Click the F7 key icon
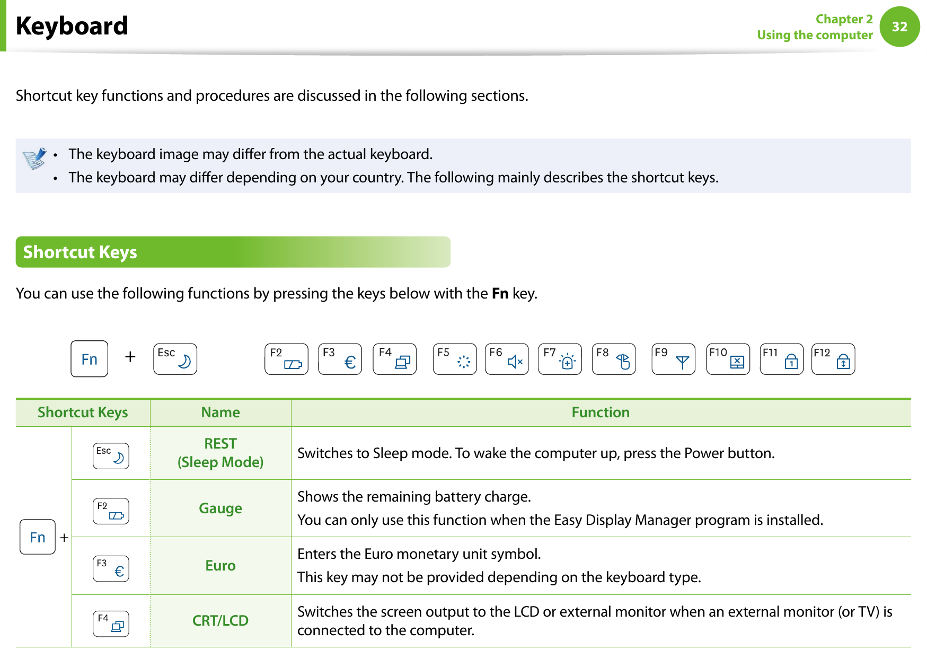 [560, 359]
